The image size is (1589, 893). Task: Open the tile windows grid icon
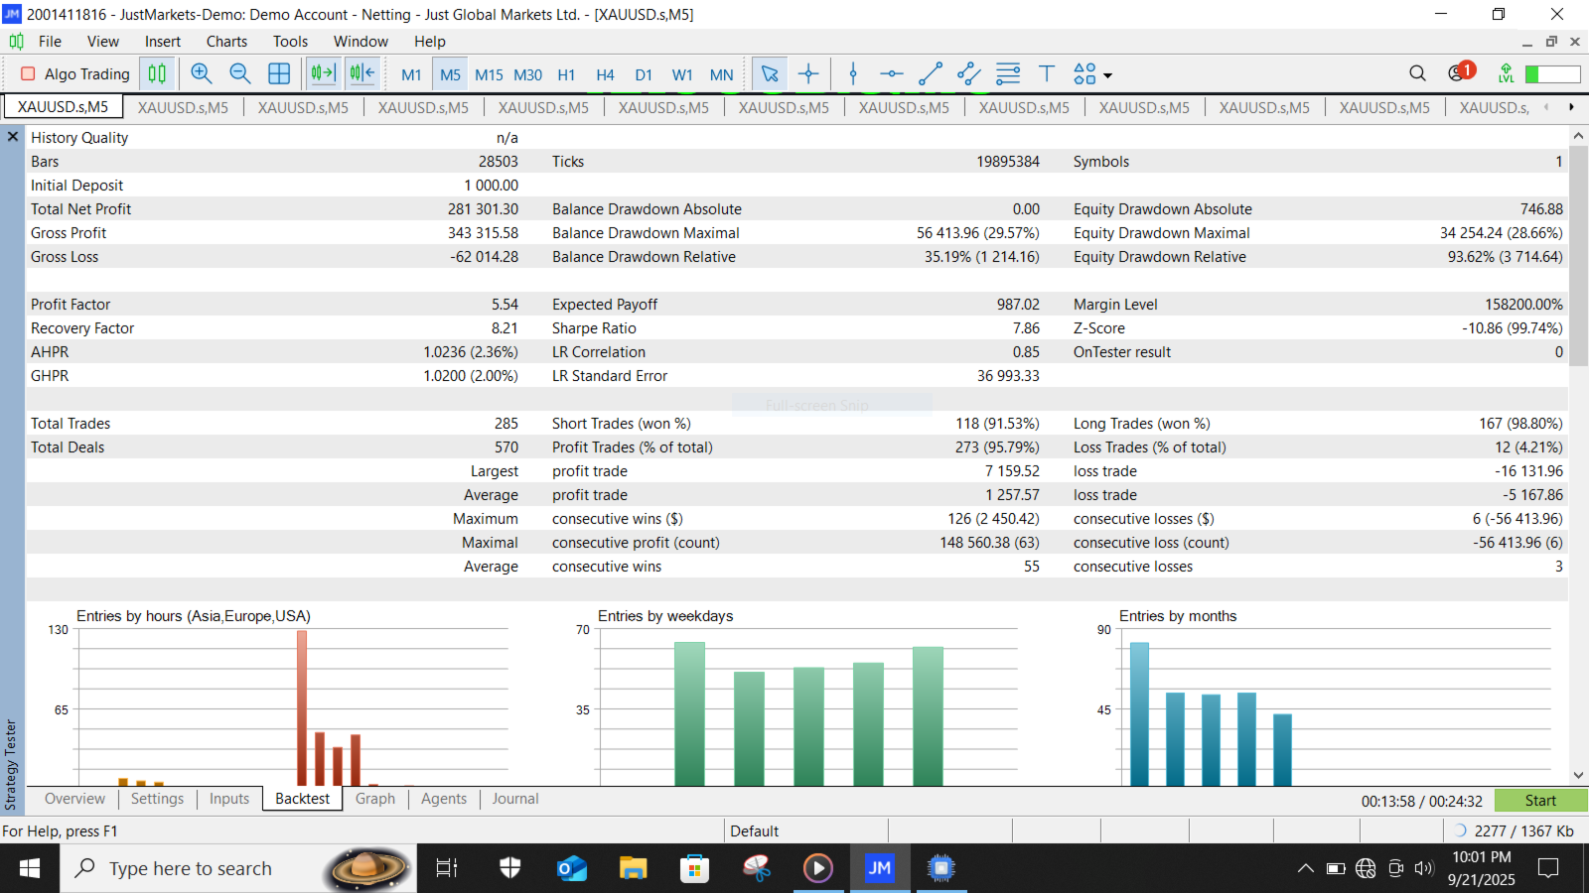[279, 73]
